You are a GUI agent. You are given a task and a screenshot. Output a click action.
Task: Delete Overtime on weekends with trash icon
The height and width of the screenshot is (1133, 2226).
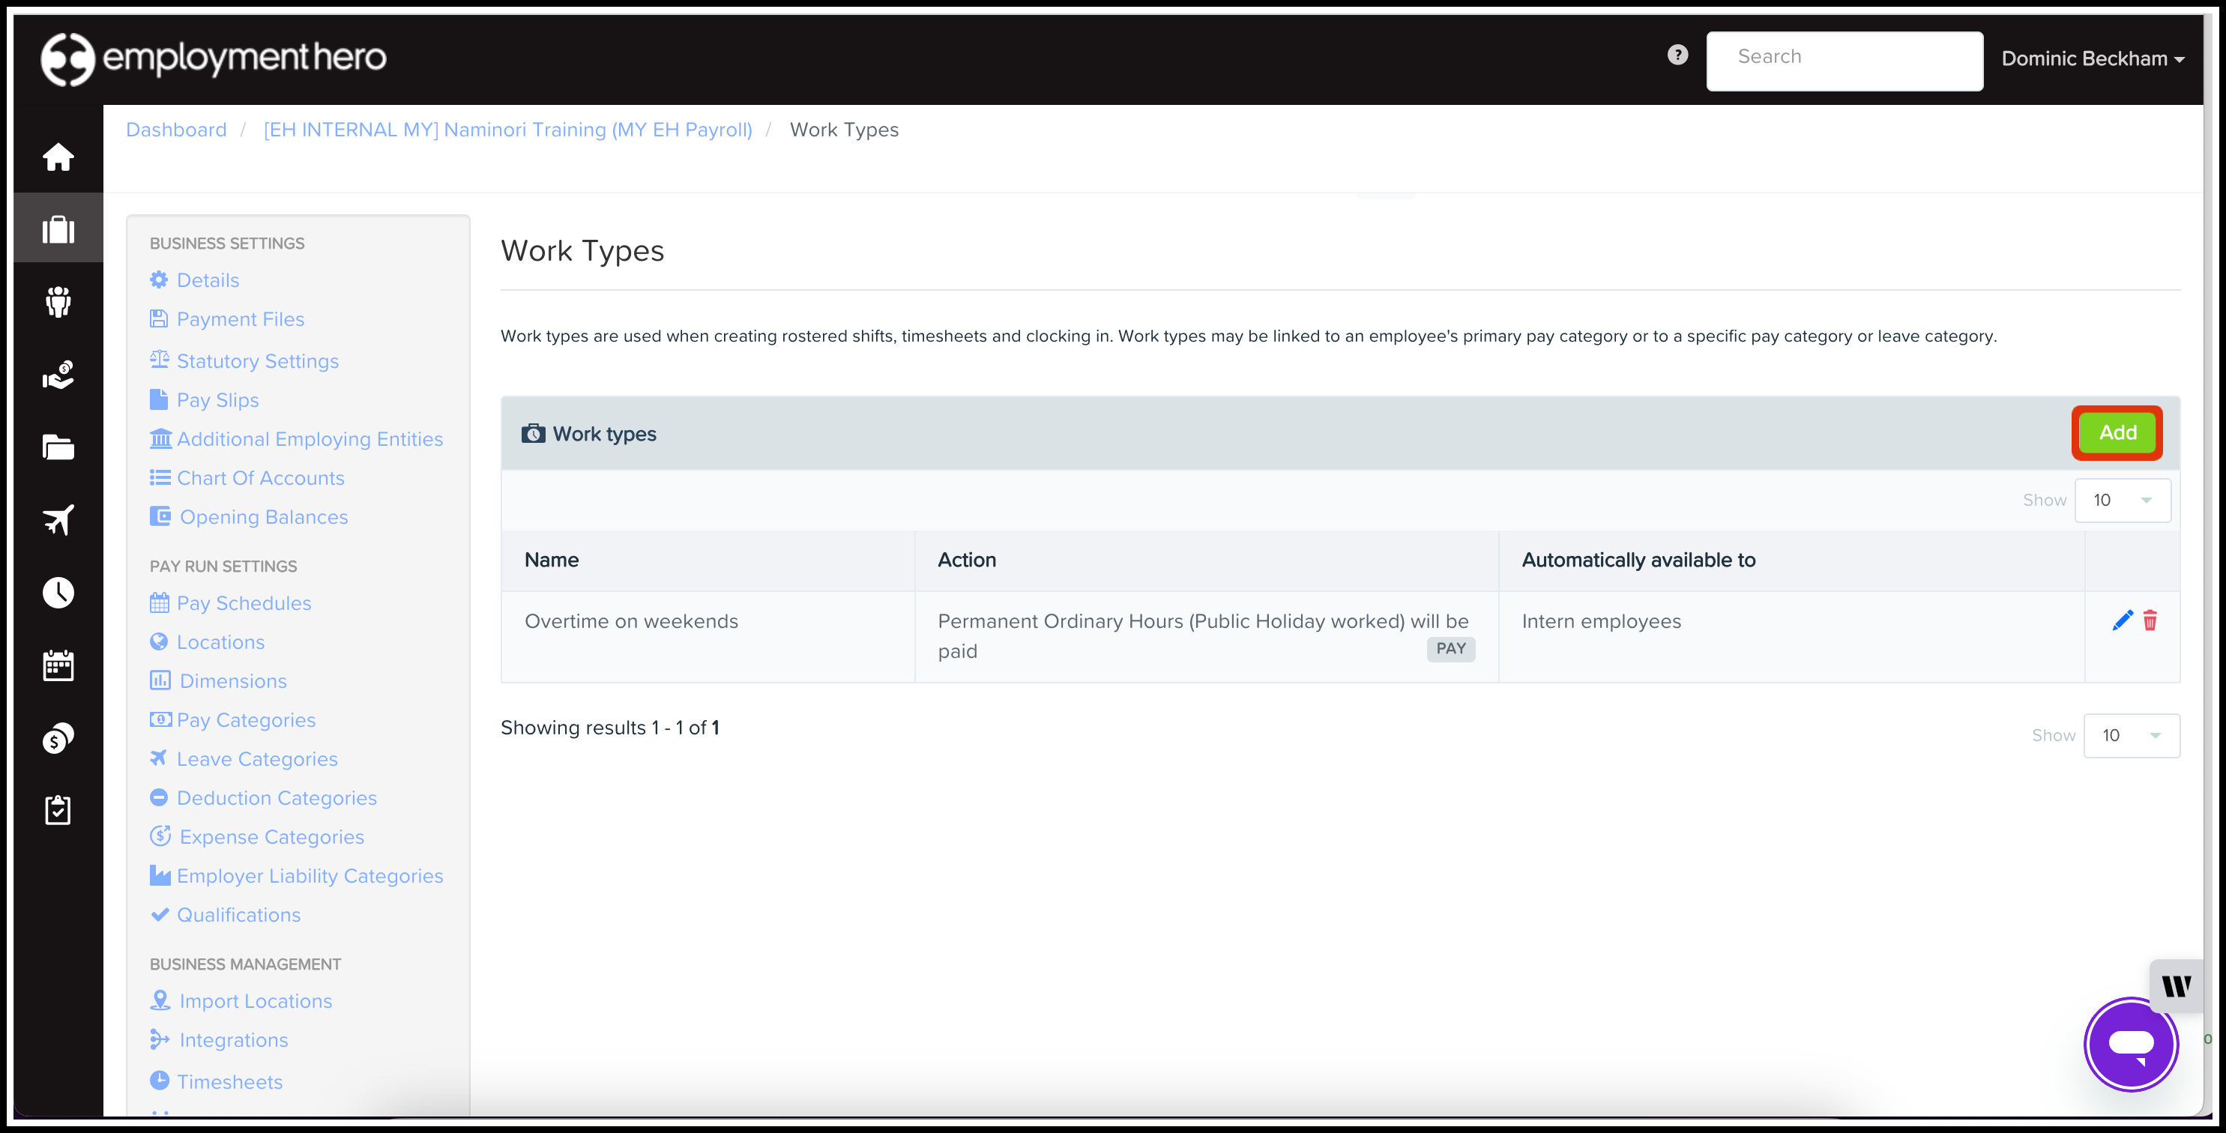[2150, 620]
